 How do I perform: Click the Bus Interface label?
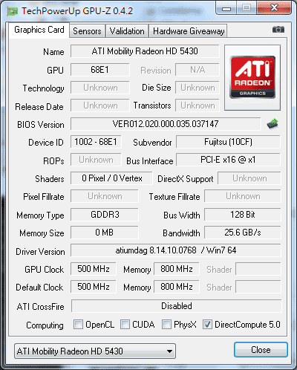pyautogui.click(x=150, y=161)
